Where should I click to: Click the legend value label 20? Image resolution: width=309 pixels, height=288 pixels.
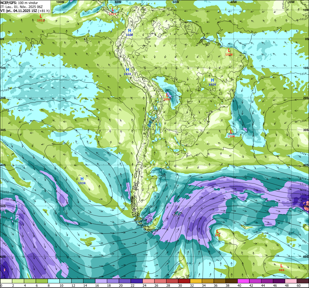pyautogui.click(x=121, y=286)
